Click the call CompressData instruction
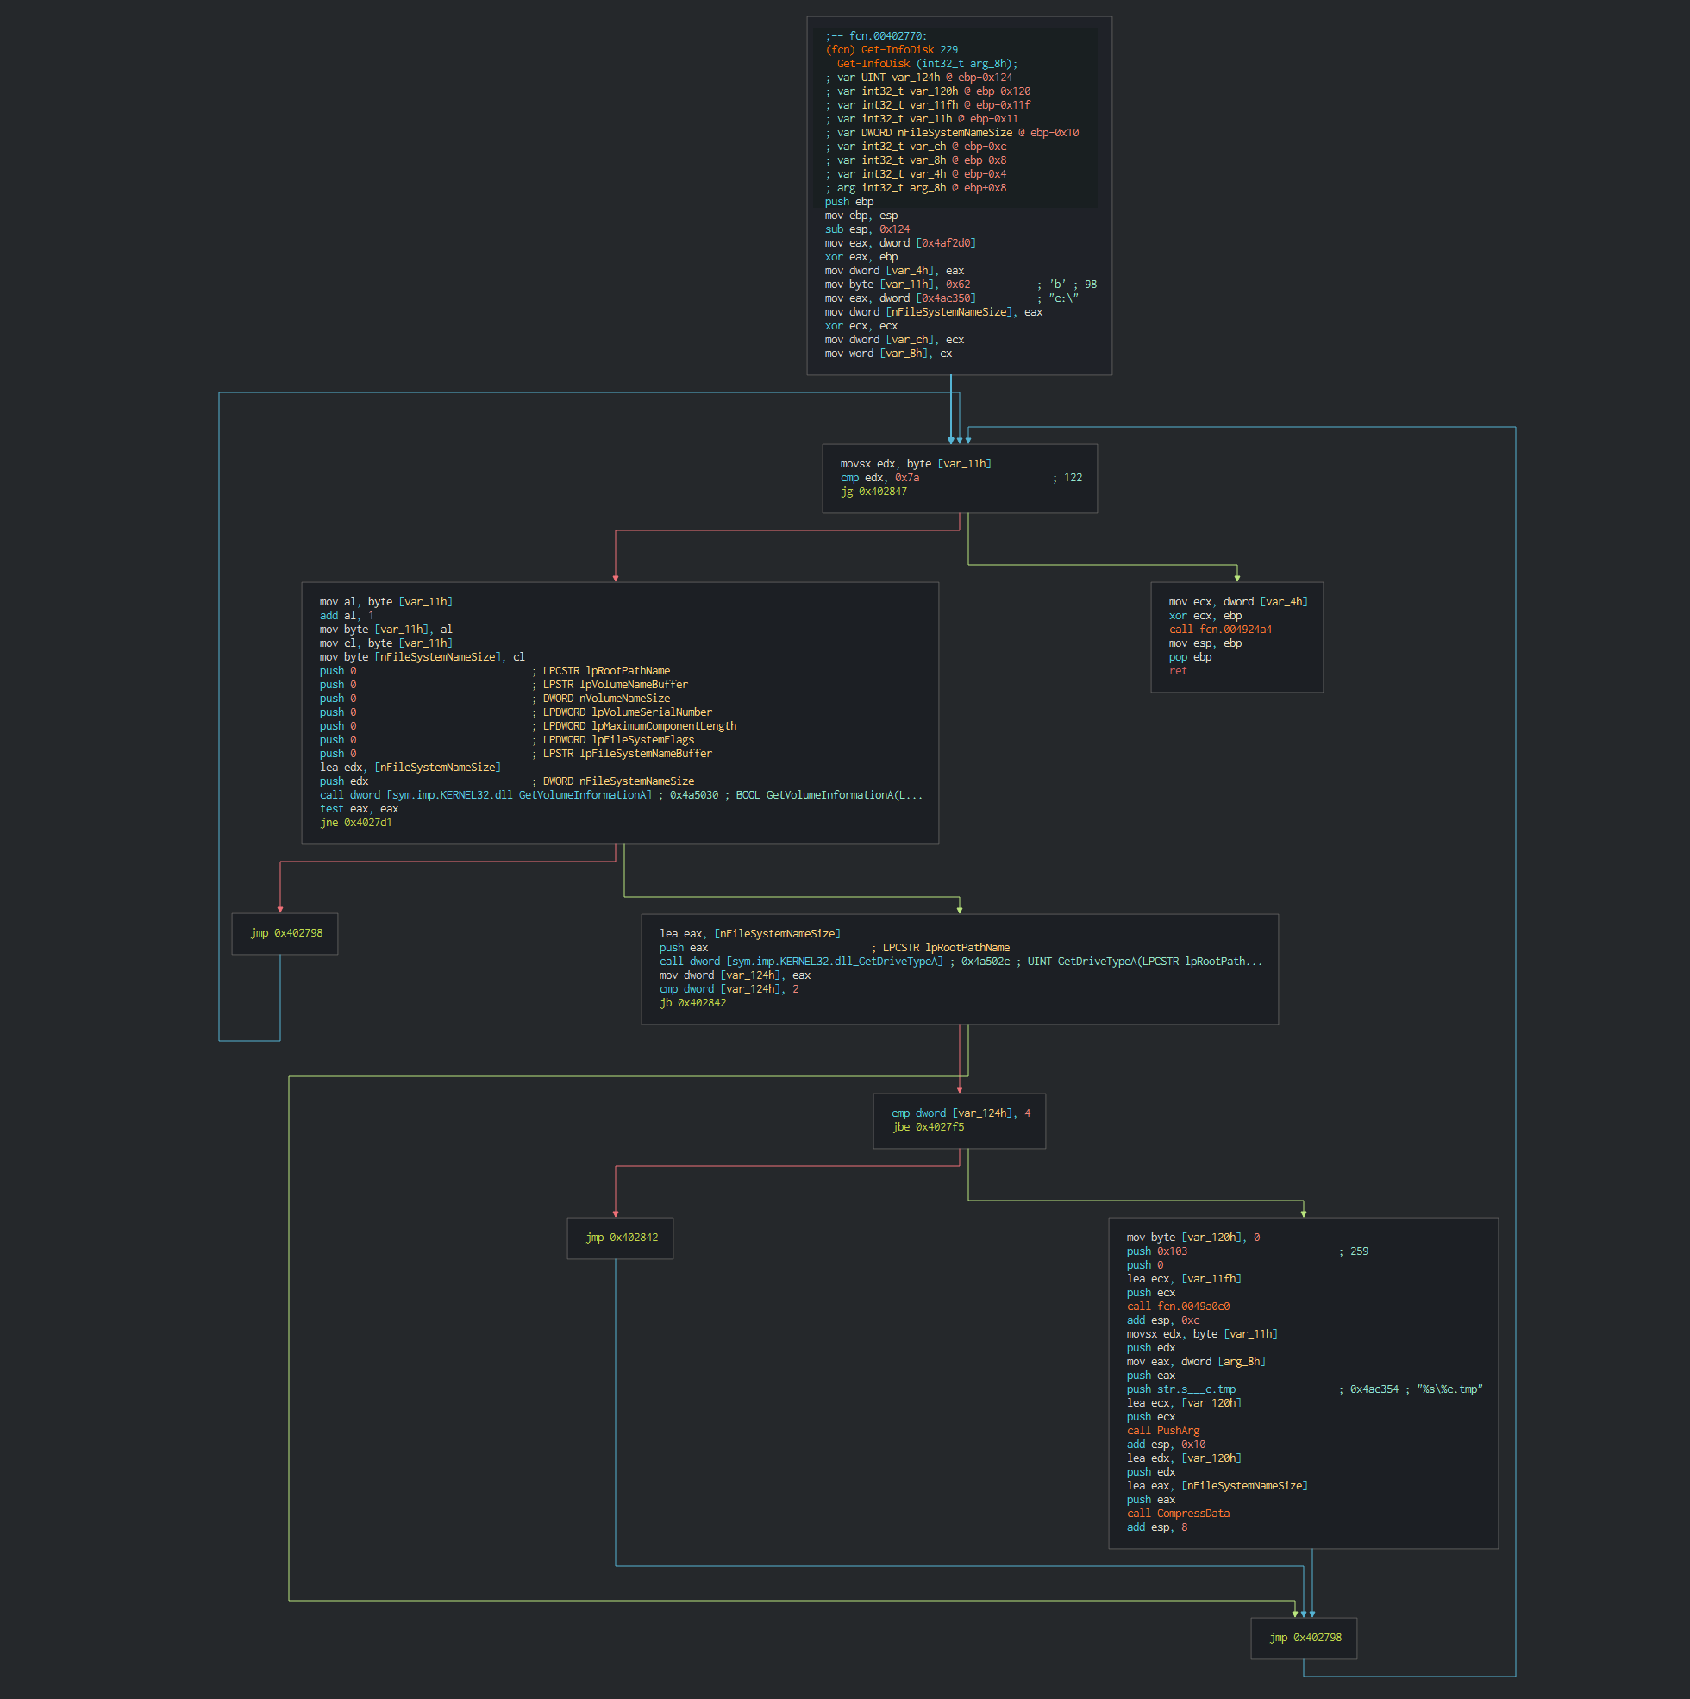The width and height of the screenshot is (1690, 1699). [x=1177, y=1514]
